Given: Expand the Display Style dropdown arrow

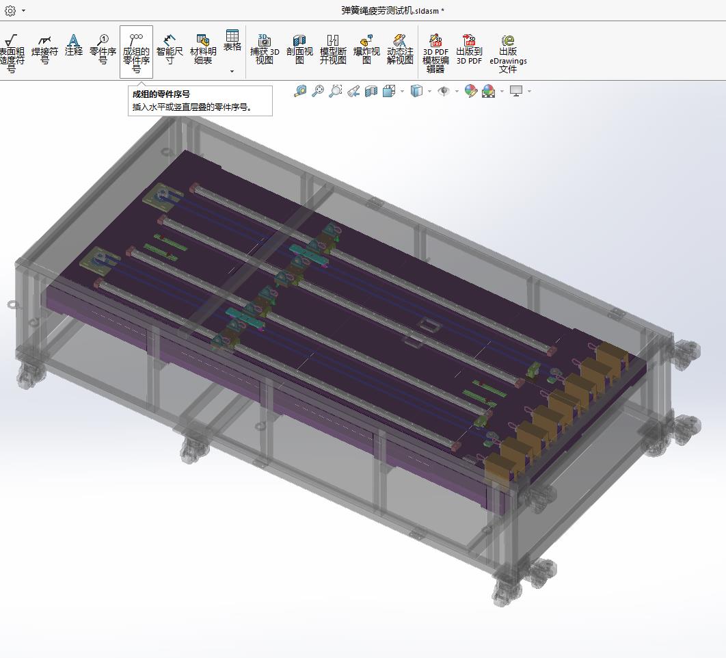Looking at the screenshot, I should pos(430,91).
